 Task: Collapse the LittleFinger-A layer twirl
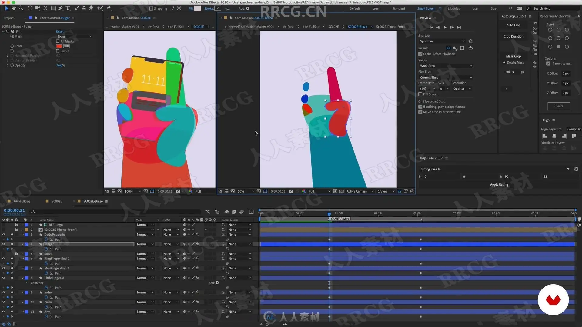22,278
